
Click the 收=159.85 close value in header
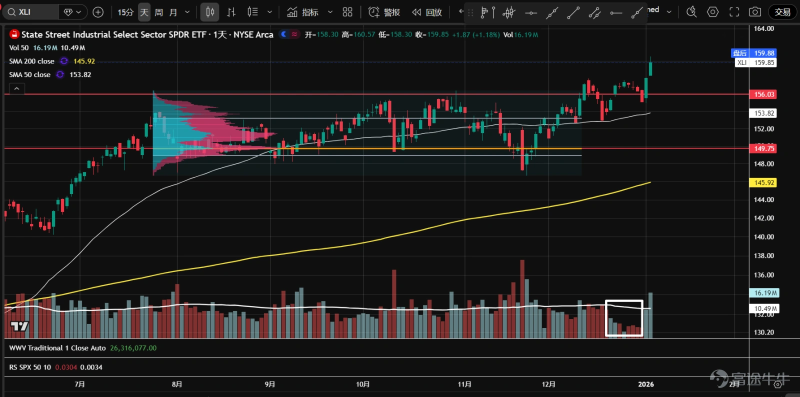432,34
